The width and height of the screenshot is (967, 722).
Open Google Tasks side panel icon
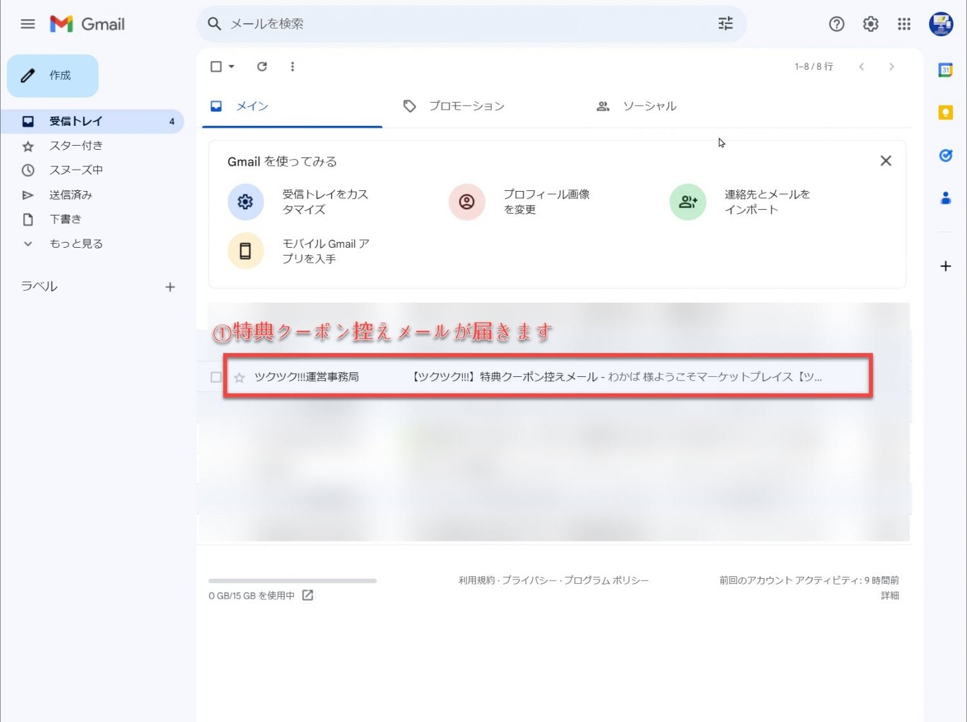point(945,155)
